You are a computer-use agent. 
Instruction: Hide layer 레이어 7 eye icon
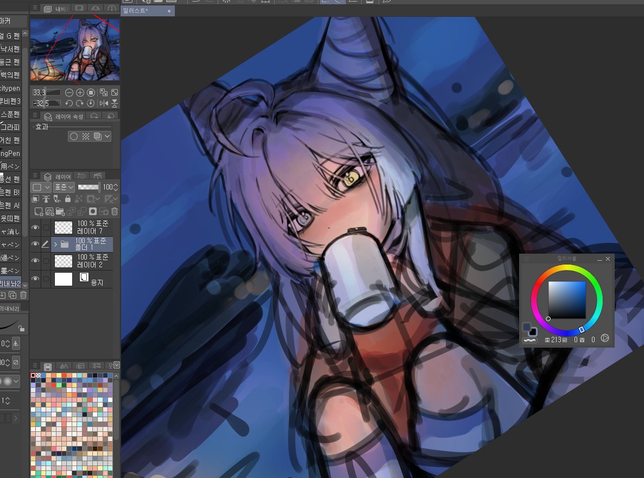35,227
